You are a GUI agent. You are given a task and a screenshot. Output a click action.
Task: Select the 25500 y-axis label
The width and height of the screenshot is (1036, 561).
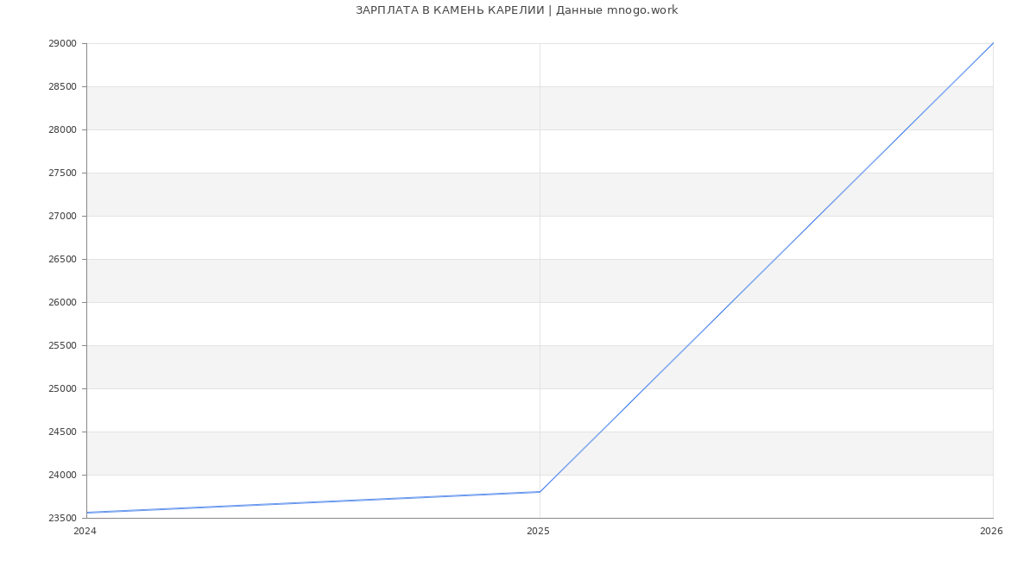tap(62, 346)
